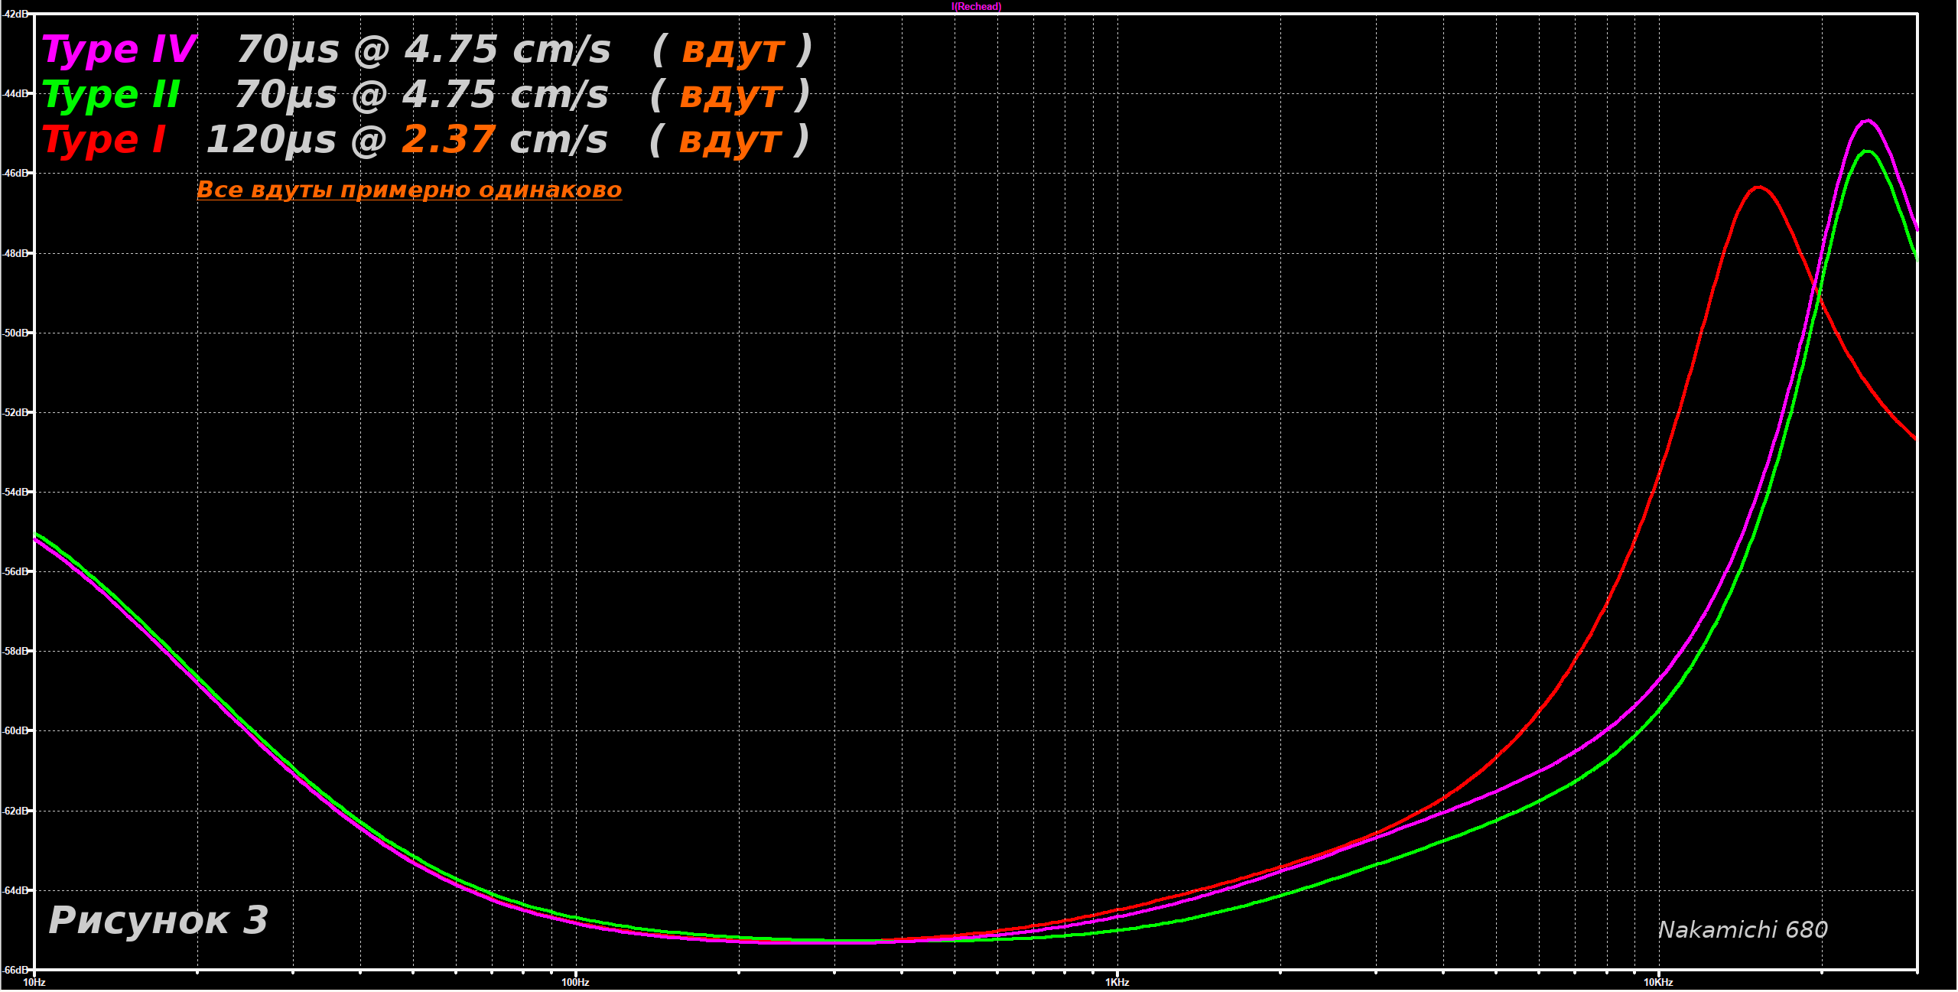Click the 100Hz label on frequency axis
This screenshot has width=1958, height=992.
tap(575, 983)
